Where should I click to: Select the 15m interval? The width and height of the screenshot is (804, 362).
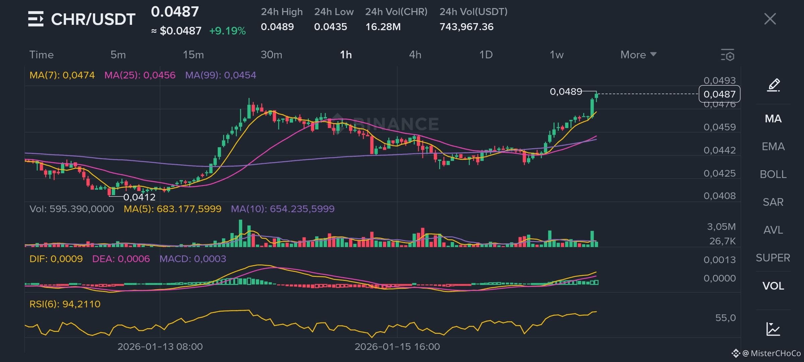click(x=193, y=55)
